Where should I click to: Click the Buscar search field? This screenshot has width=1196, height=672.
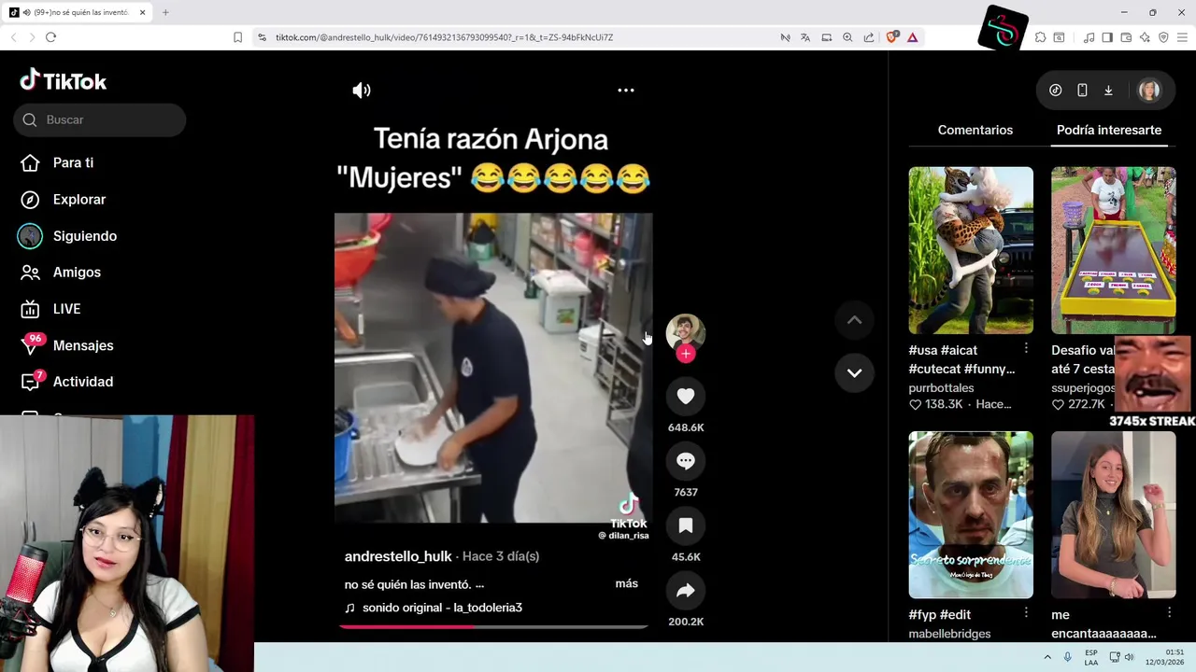point(100,119)
